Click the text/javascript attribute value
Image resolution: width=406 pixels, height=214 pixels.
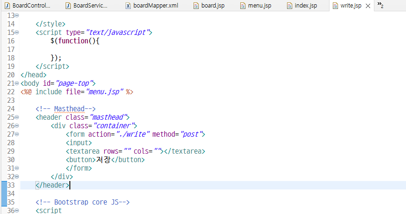tap(117, 33)
